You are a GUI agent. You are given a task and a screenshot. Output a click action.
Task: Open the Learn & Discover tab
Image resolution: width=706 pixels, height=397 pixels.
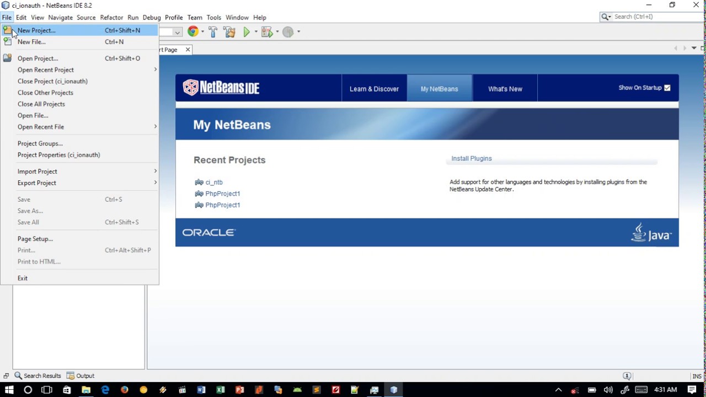374,89
